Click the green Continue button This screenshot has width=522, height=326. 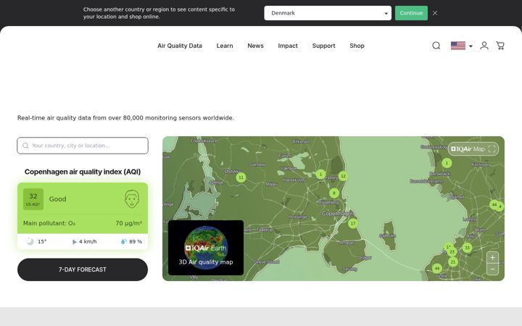pos(411,13)
